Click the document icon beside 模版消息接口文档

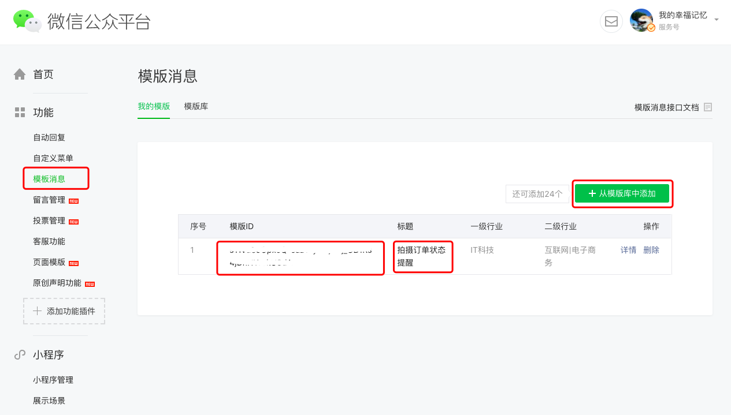pyautogui.click(x=708, y=107)
